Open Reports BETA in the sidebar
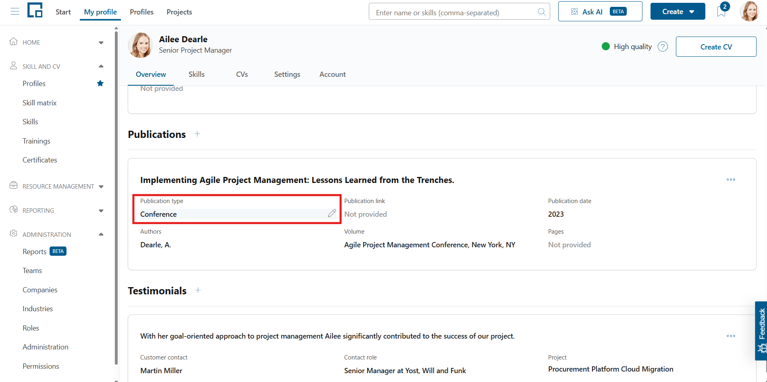Viewport: 767px width, 382px height. [x=44, y=252]
